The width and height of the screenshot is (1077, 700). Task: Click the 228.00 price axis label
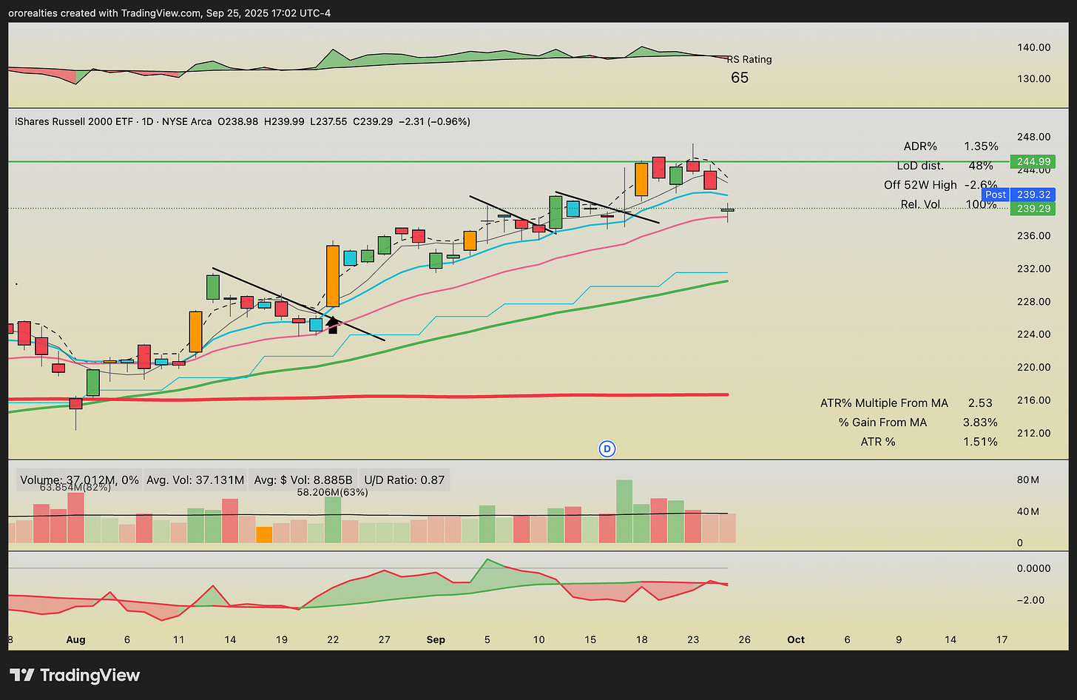click(1034, 302)
